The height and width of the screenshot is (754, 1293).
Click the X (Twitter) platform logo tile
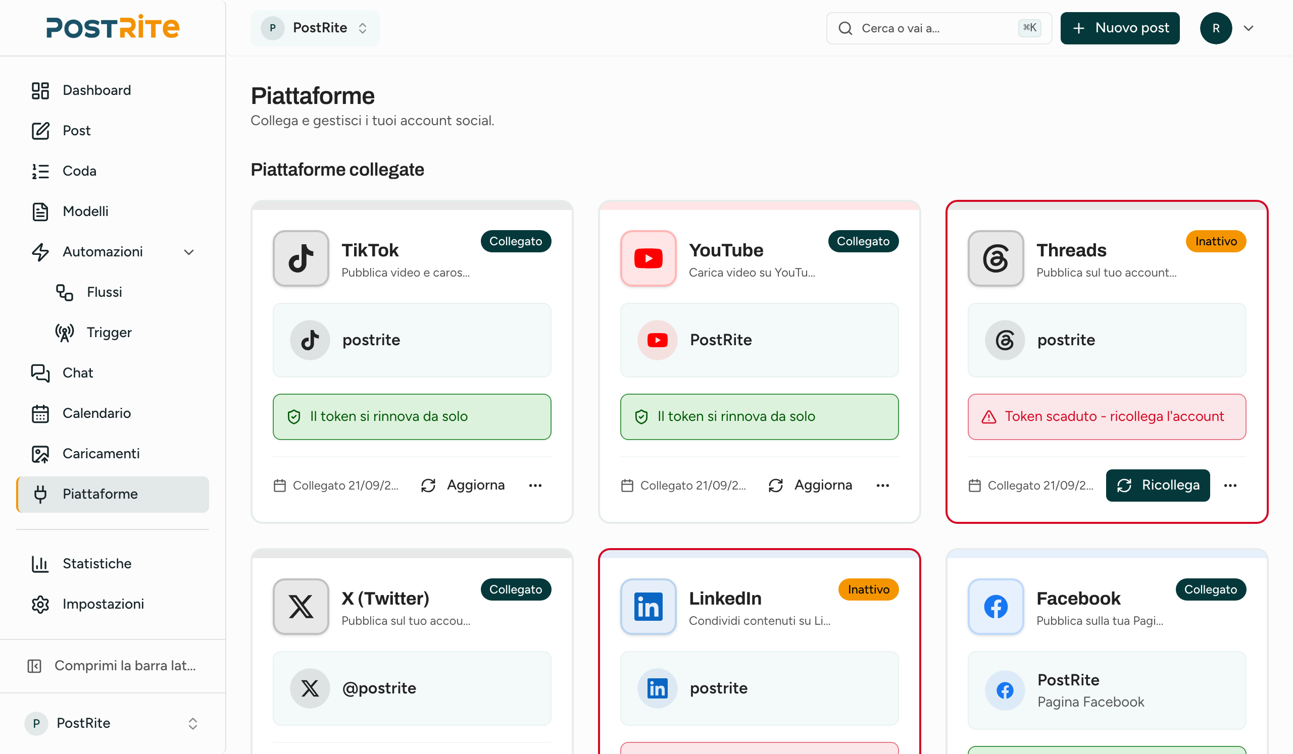(x=301, y=607)
